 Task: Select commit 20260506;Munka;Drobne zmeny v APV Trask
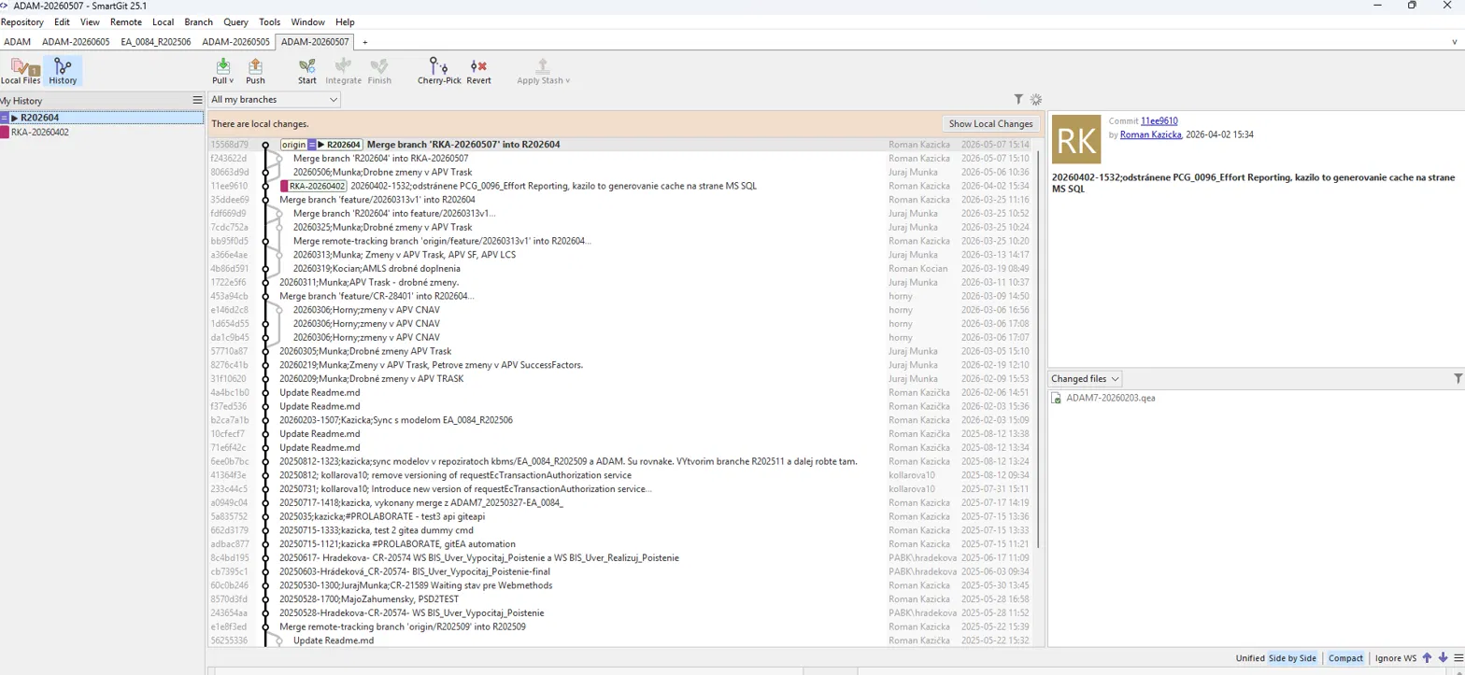(x=620, y=172)
